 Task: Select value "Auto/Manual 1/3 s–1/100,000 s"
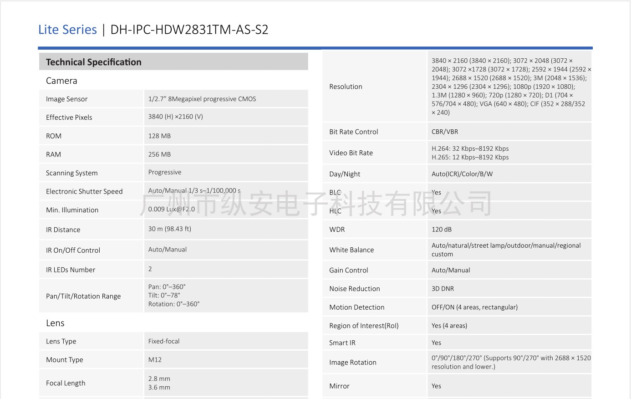194,191
